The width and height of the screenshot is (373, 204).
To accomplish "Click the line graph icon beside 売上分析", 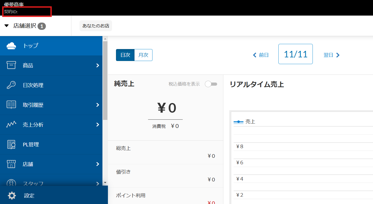I will click(11, 125).
